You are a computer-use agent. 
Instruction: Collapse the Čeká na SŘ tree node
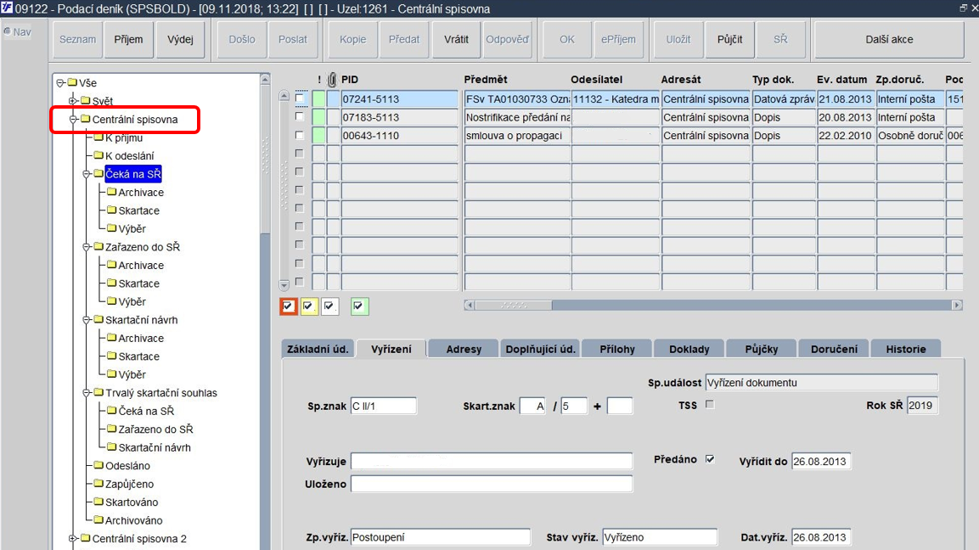click(87, 174)
